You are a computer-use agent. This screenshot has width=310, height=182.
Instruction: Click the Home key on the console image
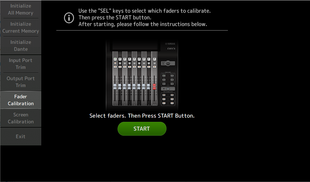point(164,89)
